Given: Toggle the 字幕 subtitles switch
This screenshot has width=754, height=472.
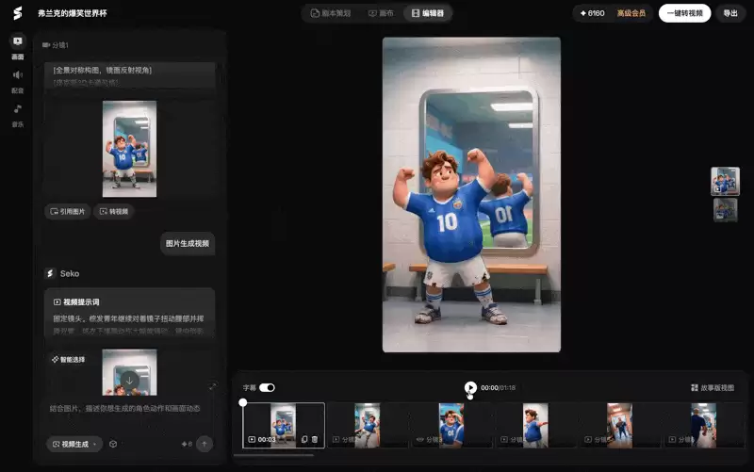Looking at the screenshot, I should coord(267,387).
